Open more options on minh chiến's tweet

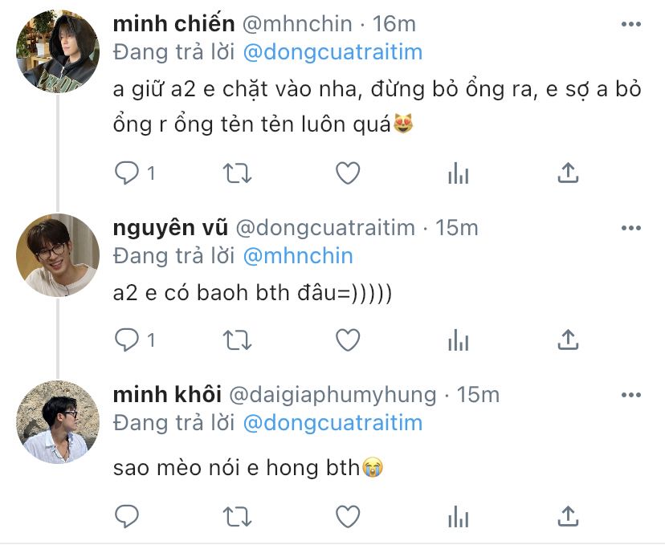[x=632, y=25]
